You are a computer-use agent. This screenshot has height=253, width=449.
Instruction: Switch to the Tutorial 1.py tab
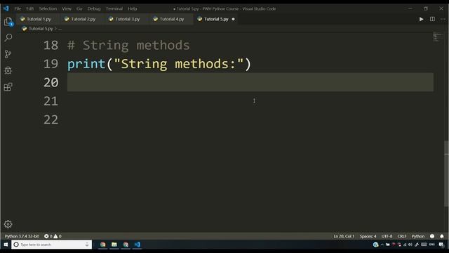click(39, 19)
